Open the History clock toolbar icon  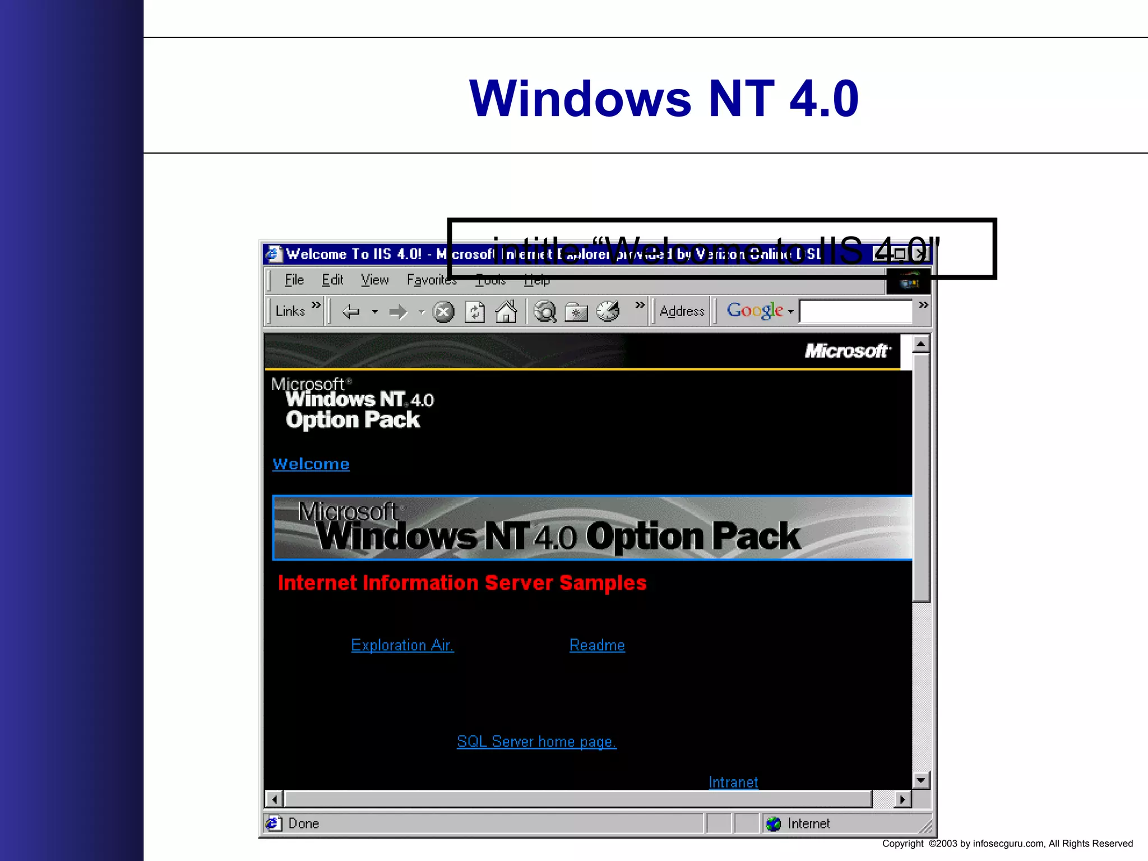(608, 311)
